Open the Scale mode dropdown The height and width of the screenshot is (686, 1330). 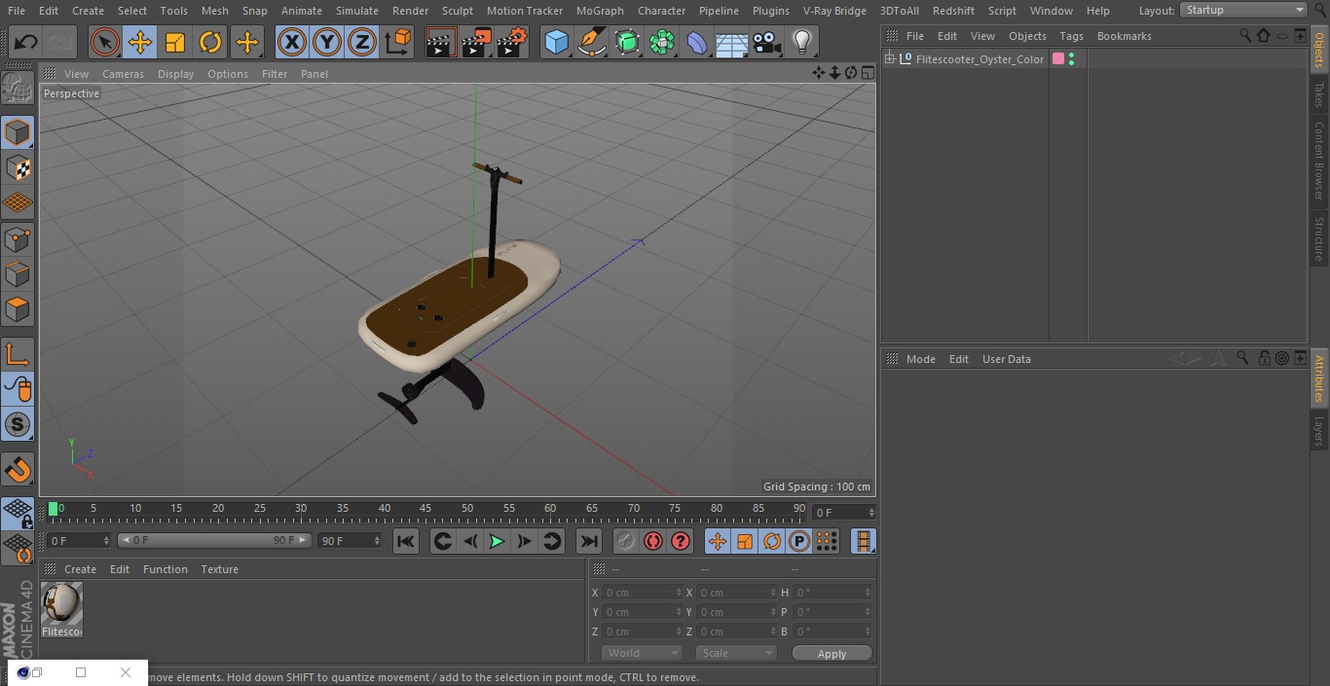coord(736,653)
